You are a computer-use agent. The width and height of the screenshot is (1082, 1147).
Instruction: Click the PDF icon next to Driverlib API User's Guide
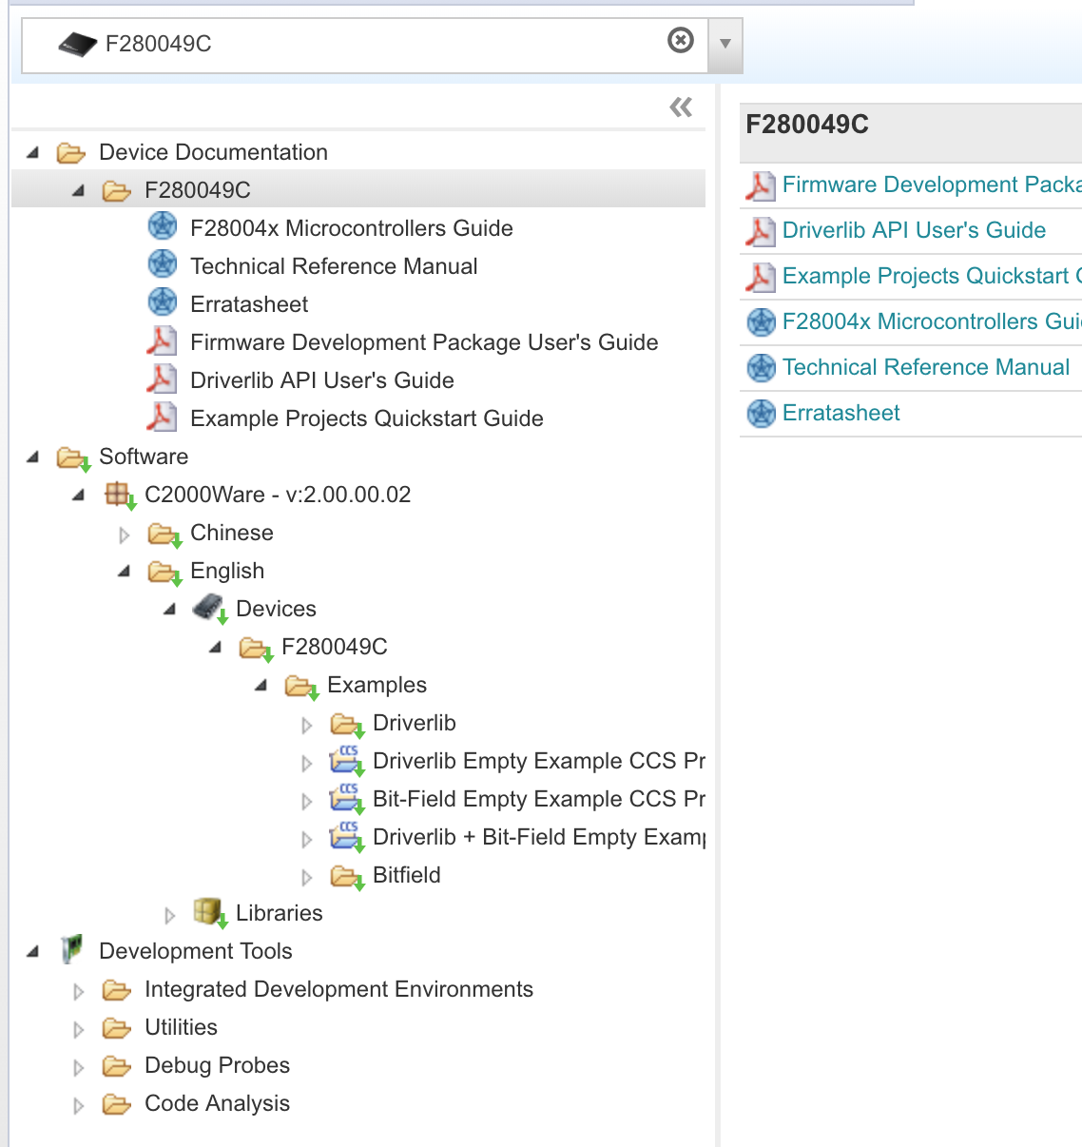[162, 379]
